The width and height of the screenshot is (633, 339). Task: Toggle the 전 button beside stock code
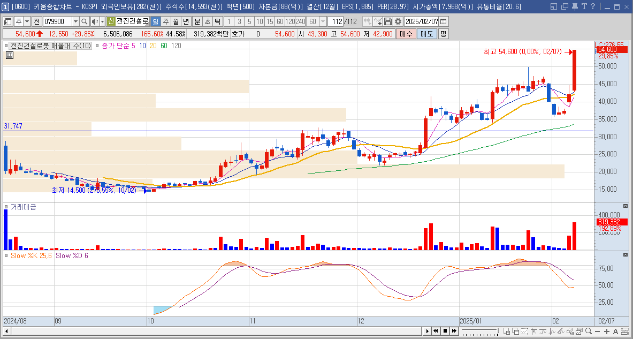point(37,21)
